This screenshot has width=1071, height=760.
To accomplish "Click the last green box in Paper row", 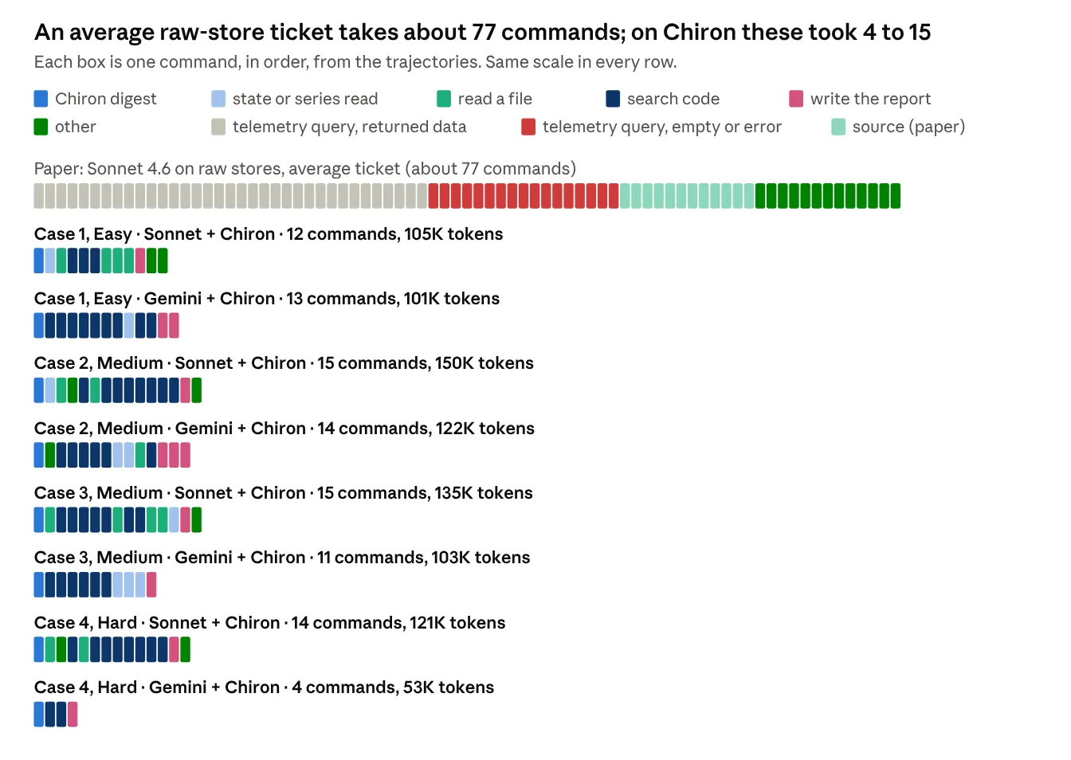I will point(896,196).
